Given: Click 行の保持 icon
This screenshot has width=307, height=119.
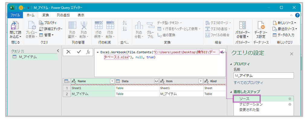Looking at the screenshot, I should click(x=99, y=25).
